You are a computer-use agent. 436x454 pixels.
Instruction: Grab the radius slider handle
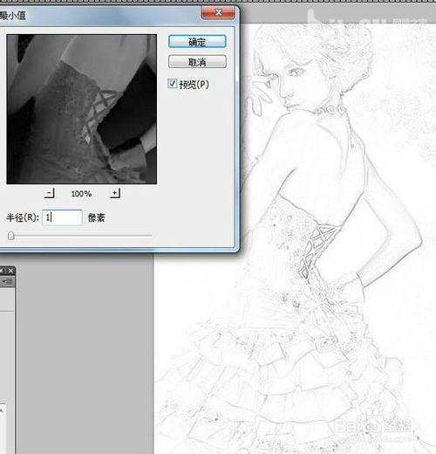coord(11,236)
